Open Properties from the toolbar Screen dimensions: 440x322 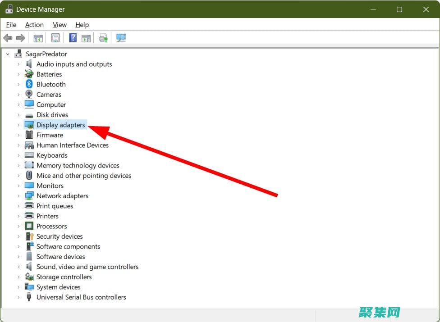55,38
